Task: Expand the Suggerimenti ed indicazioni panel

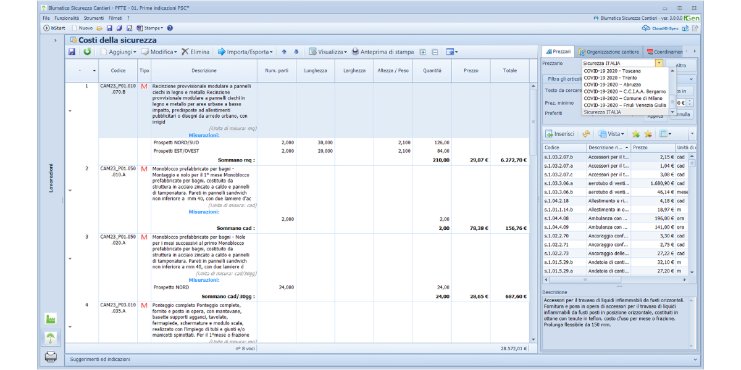Action: 695,359
